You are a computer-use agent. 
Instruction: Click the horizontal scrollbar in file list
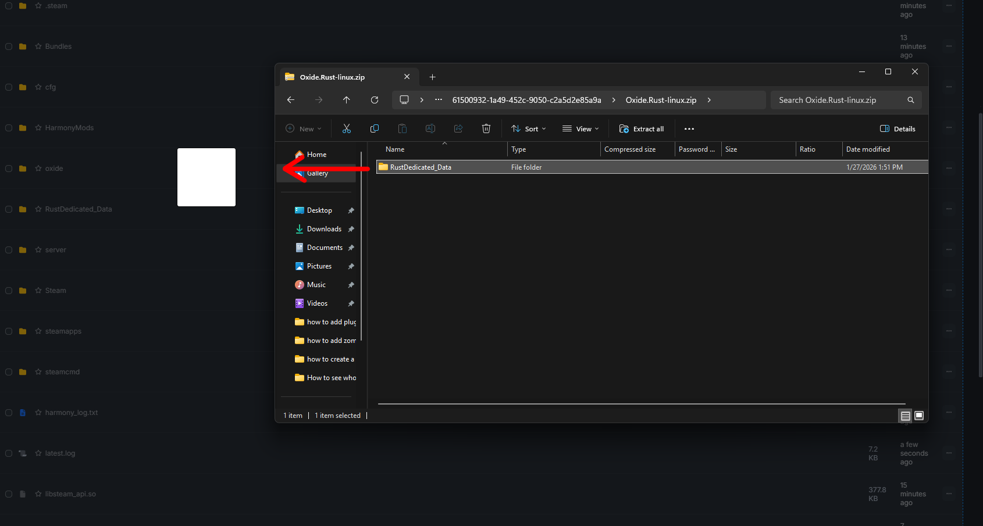click(x=642, y=403)
